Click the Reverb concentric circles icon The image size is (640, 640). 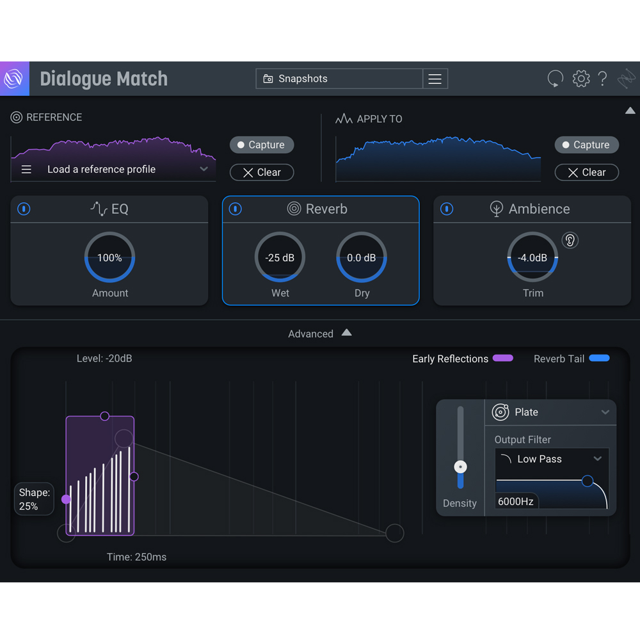(x=294, y=209)
